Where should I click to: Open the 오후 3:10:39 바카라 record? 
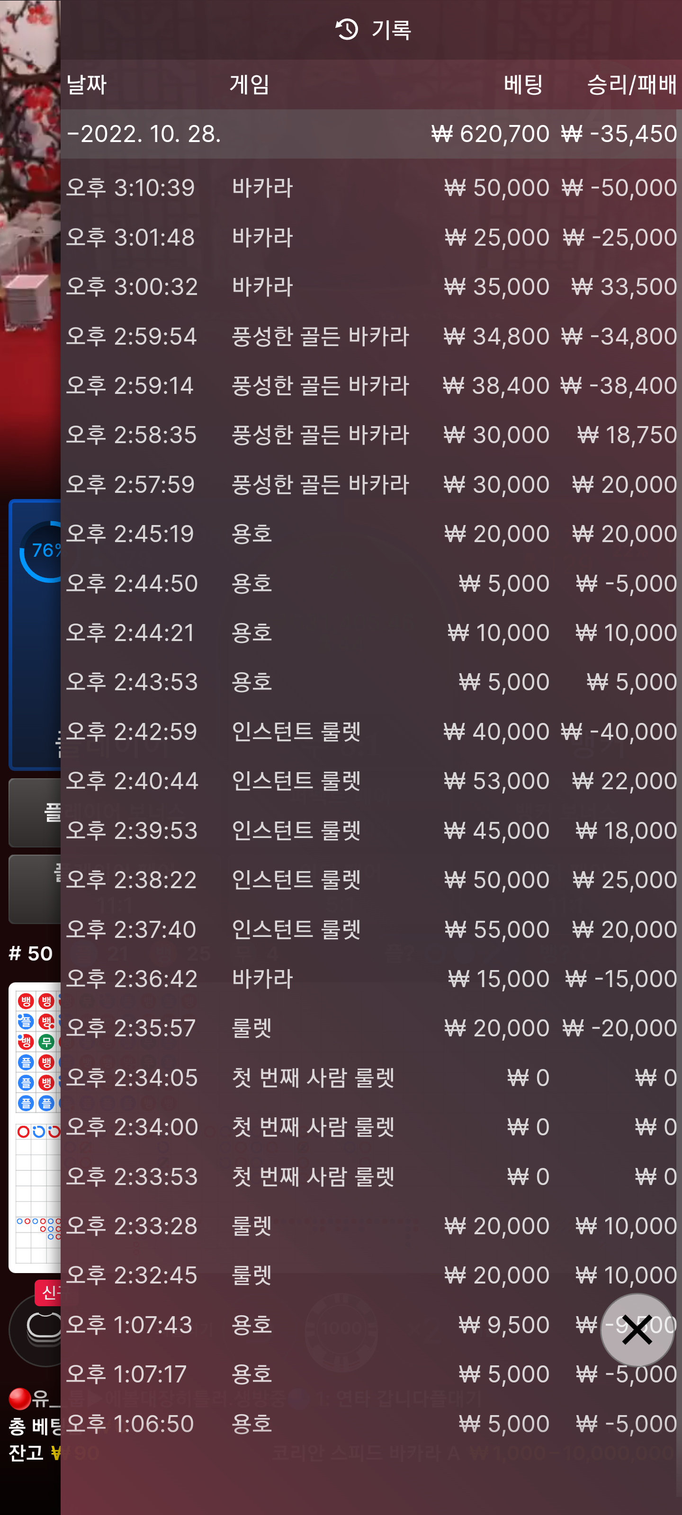371,187
